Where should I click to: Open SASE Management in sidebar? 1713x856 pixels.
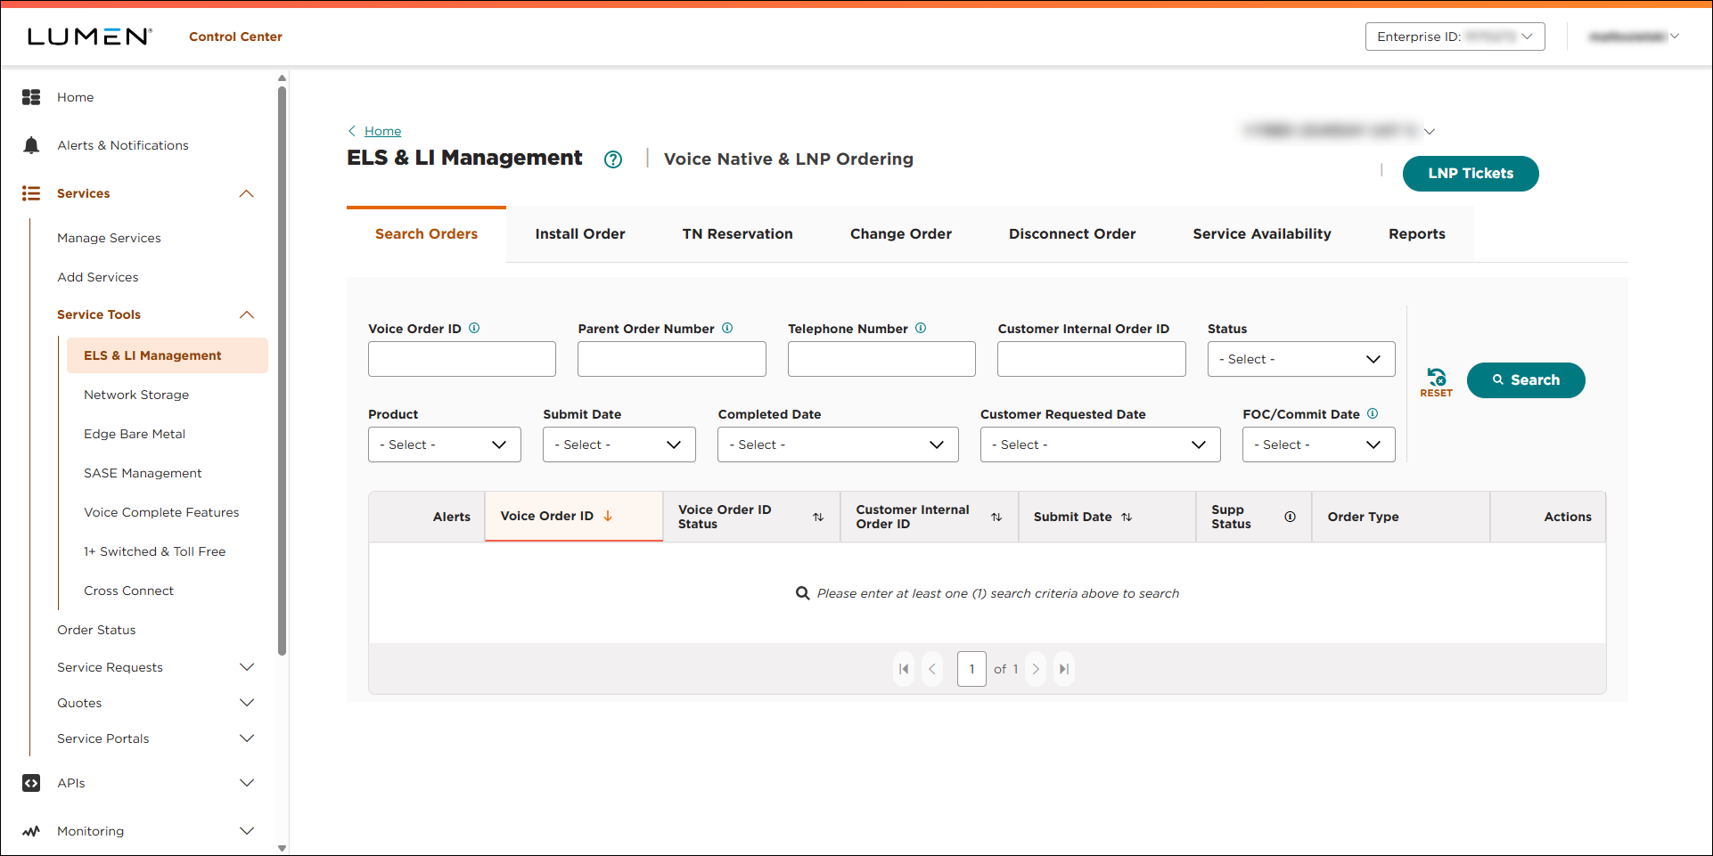(143, 473)
